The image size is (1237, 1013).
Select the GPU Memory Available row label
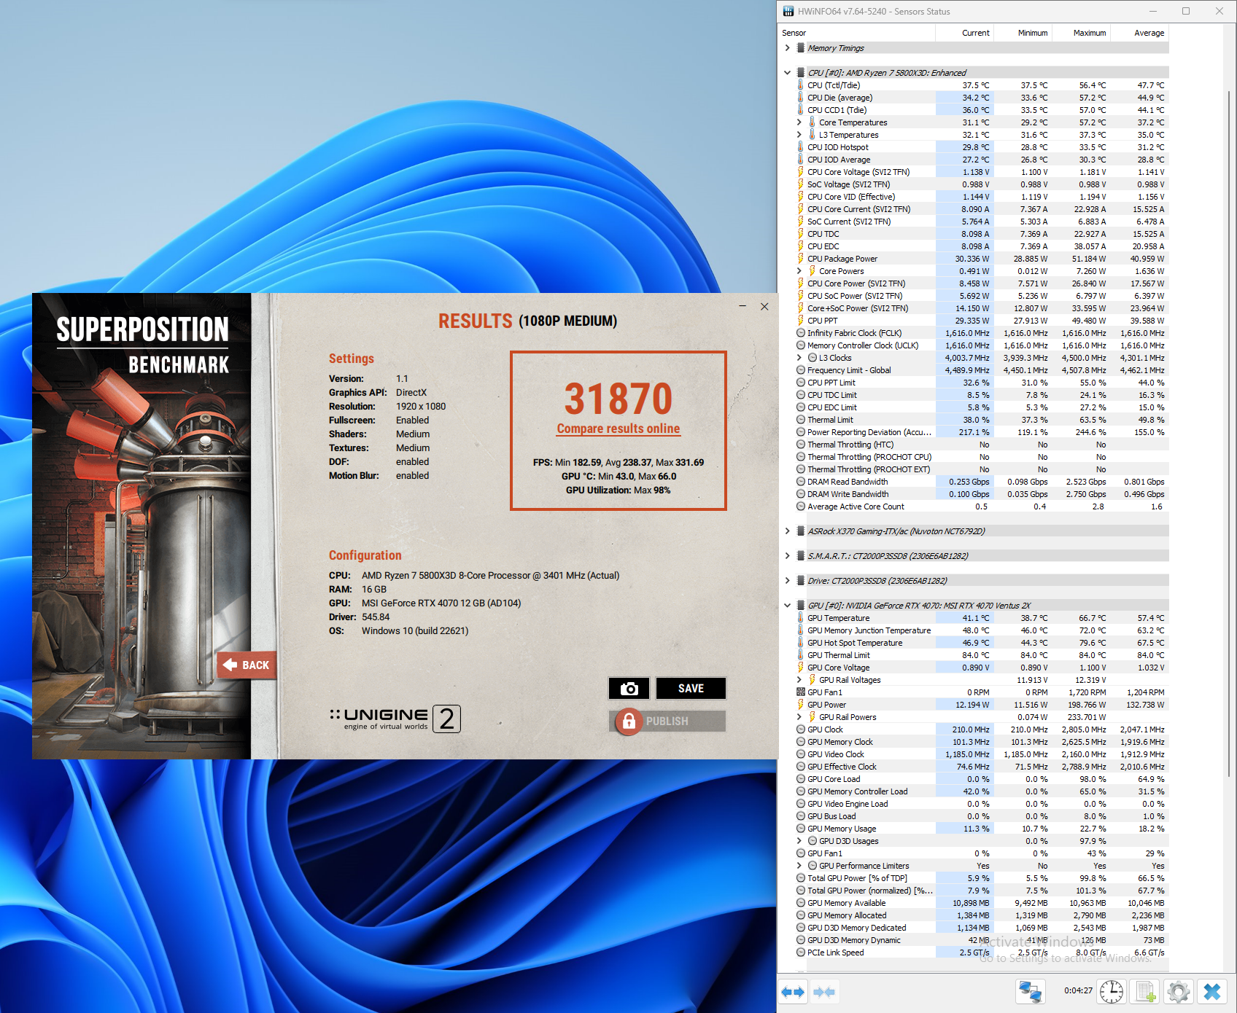(x=847, y=903)
